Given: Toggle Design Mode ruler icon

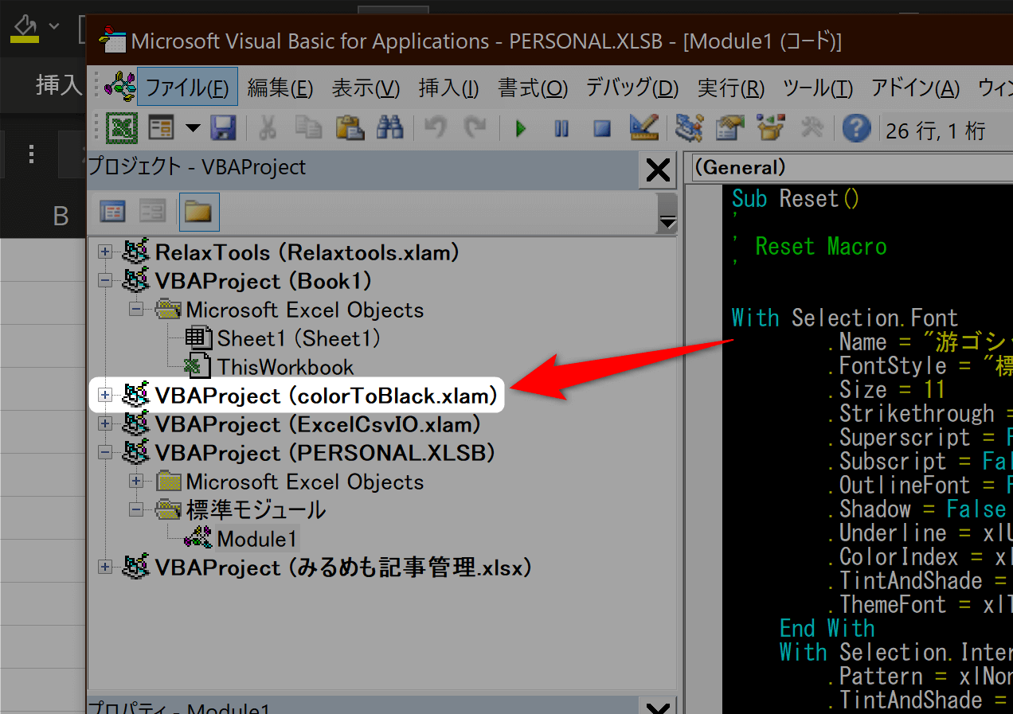Looking at the screenshot, I should pos(643,127).
